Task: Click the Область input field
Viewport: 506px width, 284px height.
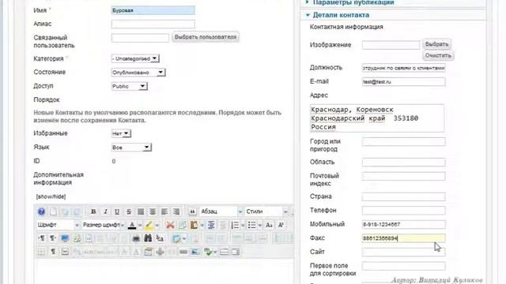Action: (x=403, y=162)
